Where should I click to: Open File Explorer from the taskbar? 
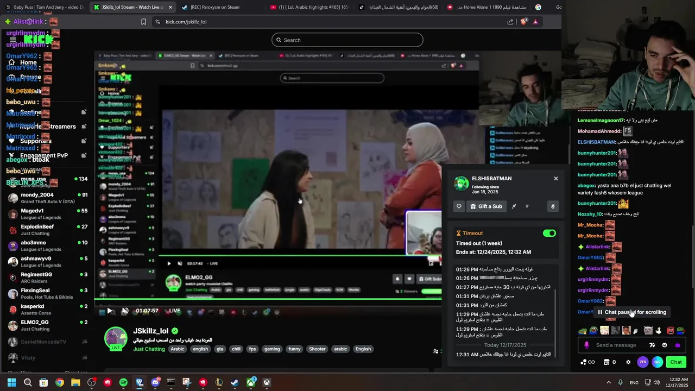[75, 382]
